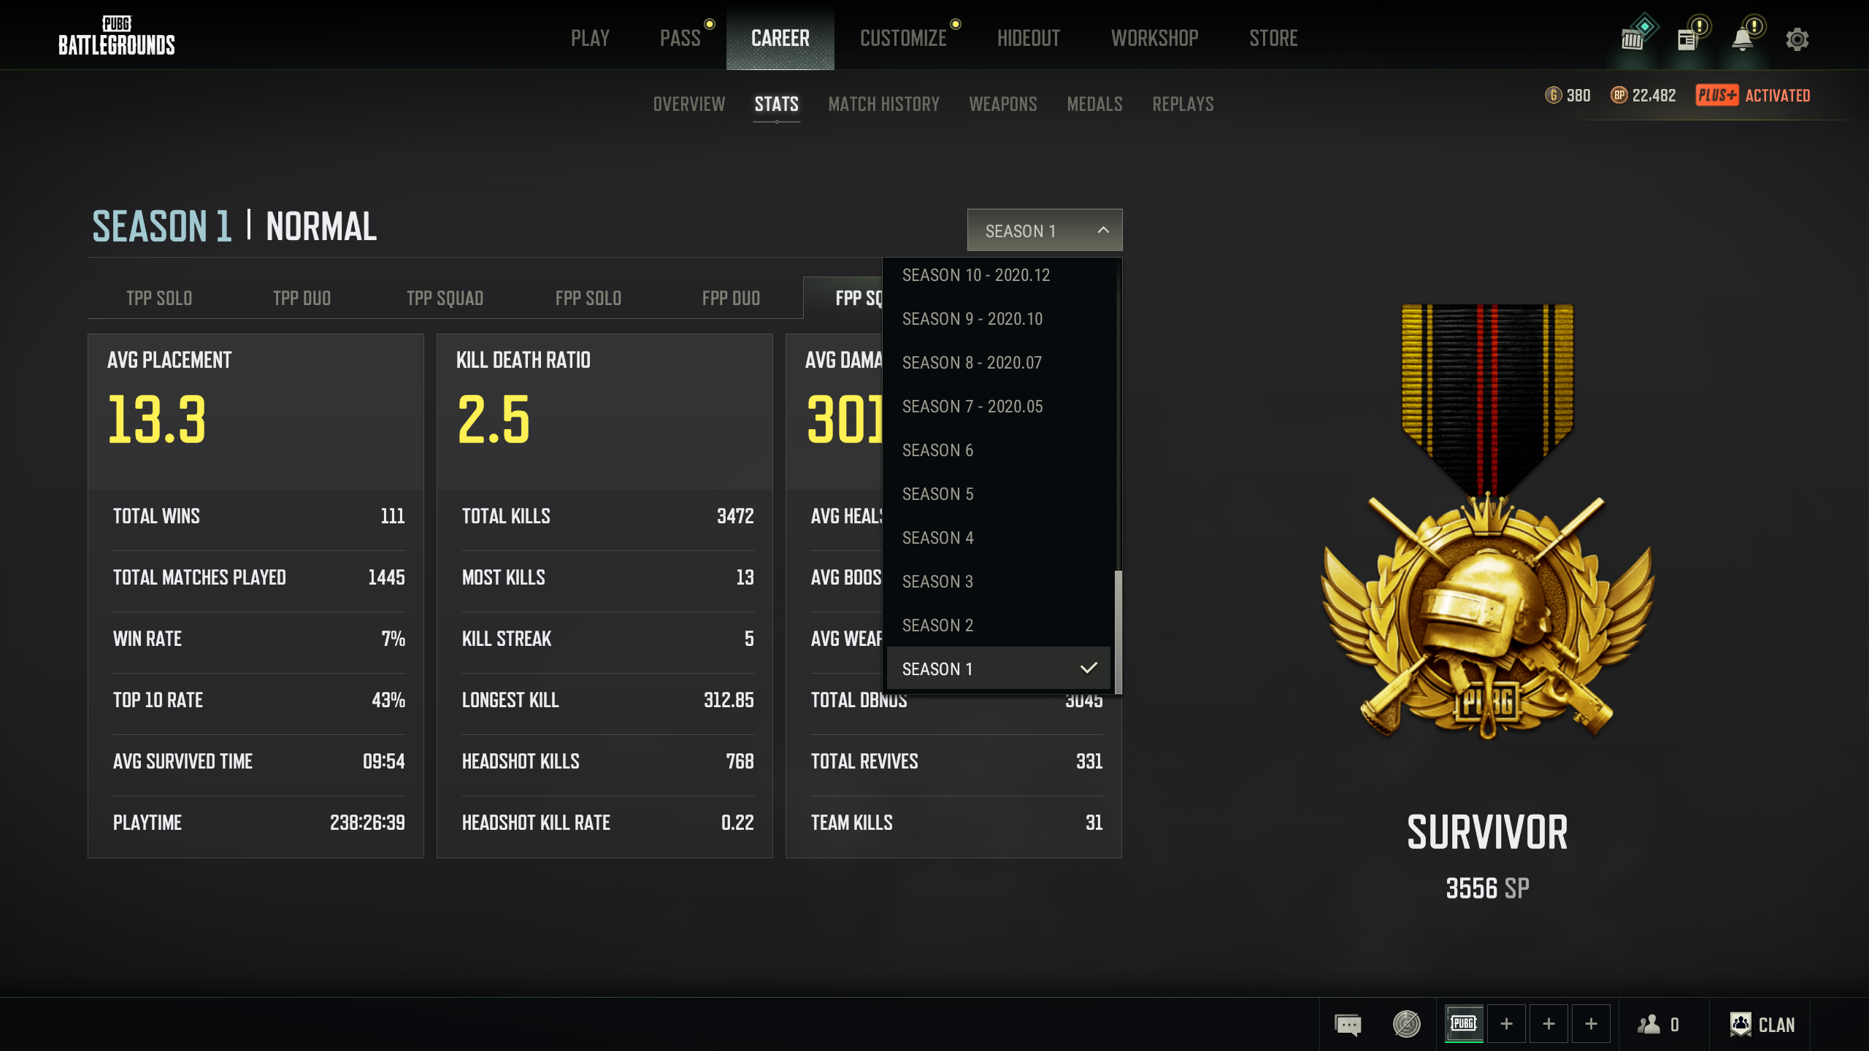Select checked Season 1 entry
1869x1051 pixels.
click(999, 669)
